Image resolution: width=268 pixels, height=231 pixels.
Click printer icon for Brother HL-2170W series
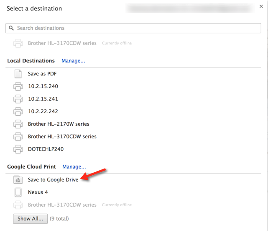pos(18,124)
